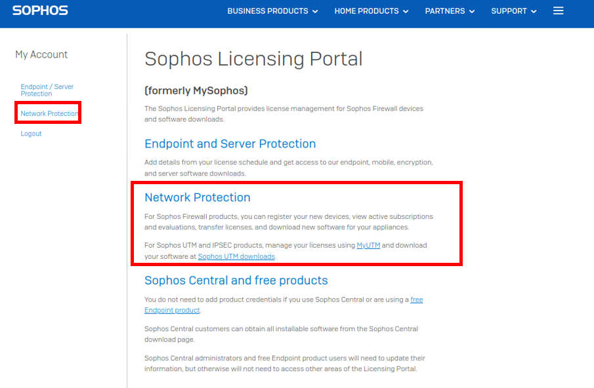Click the Sophos logo
Screen dimensions: 594x388
tap(40, 10)
